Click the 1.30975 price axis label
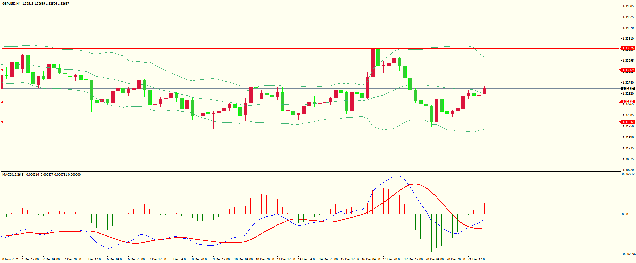 tap(628, 159)
